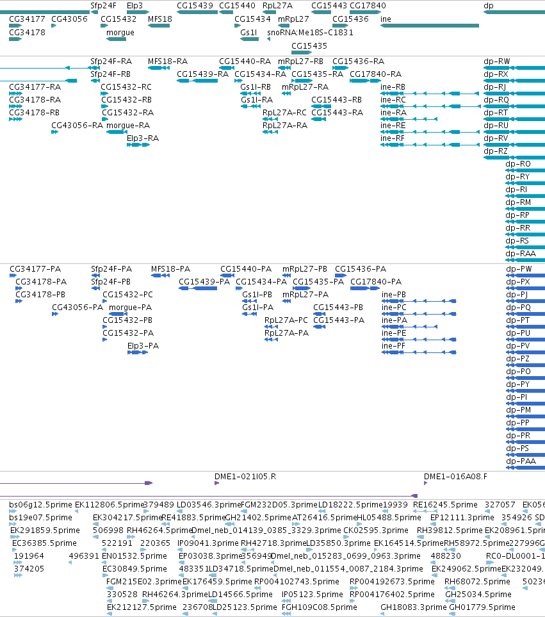This screenshot has height=617, width=545.
Task: Click the ine gene label in the top track
Action: [386, 19]
